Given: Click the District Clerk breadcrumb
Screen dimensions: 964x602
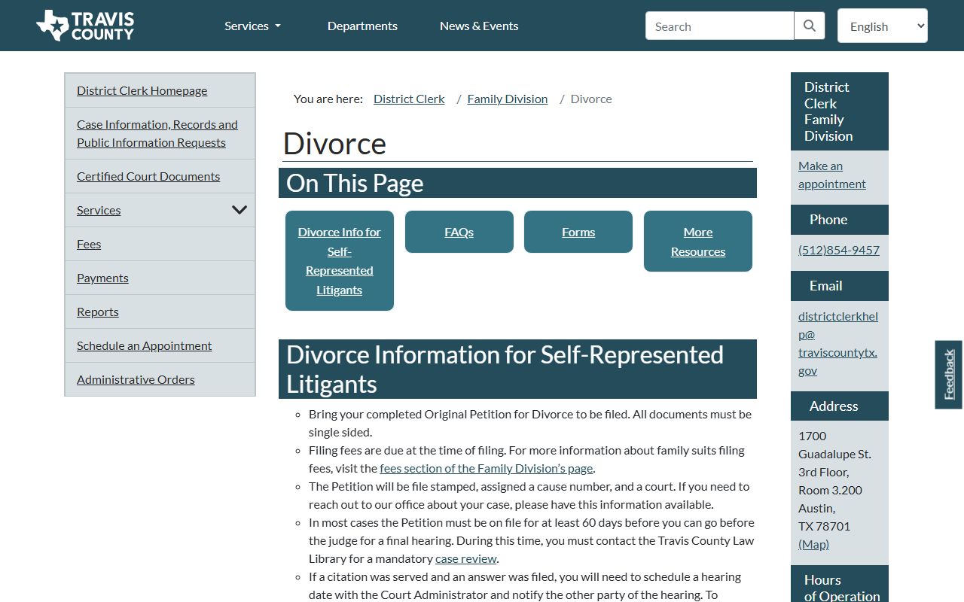Looking at the screenshot, I should pyautogui.click(x=409, y=99).
